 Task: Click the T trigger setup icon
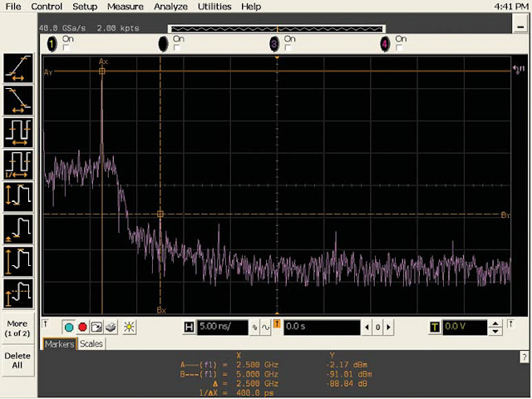pyautogui.click(x=435, y=327)
